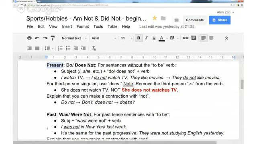
Task: Click the horizontal scrollbar at bottom
Action: (x=115, y=143)
